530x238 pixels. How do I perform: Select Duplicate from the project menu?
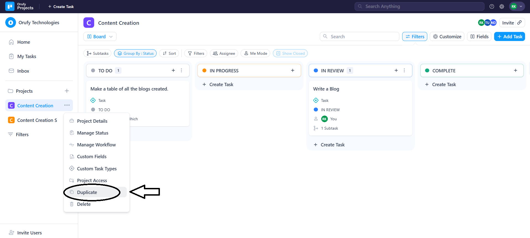point(87,192)
